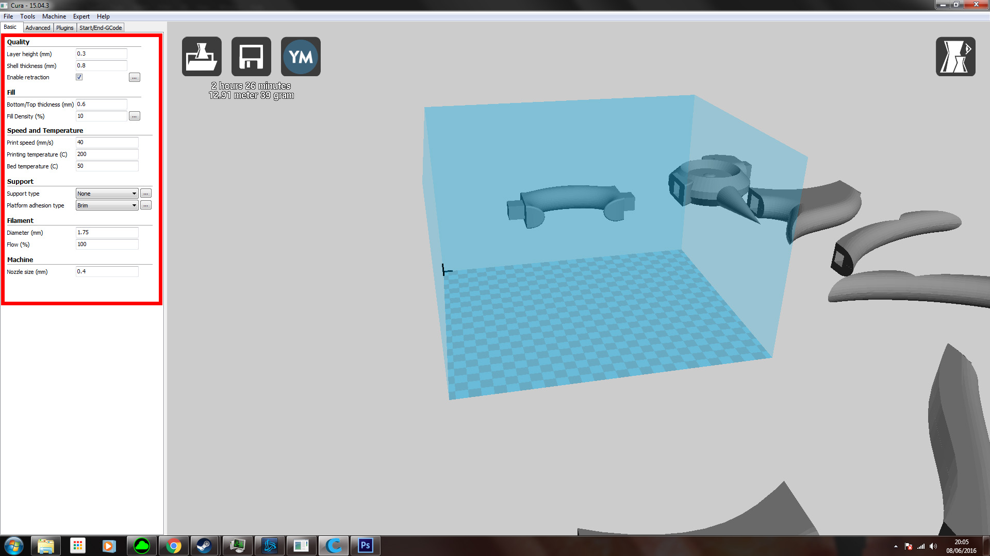Open the View mode icon
The height and width of the screenshot is (556, 990).
coord(955,57)
